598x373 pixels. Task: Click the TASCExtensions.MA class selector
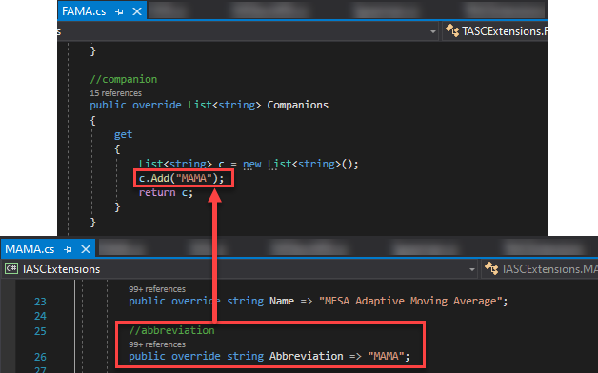540,269
